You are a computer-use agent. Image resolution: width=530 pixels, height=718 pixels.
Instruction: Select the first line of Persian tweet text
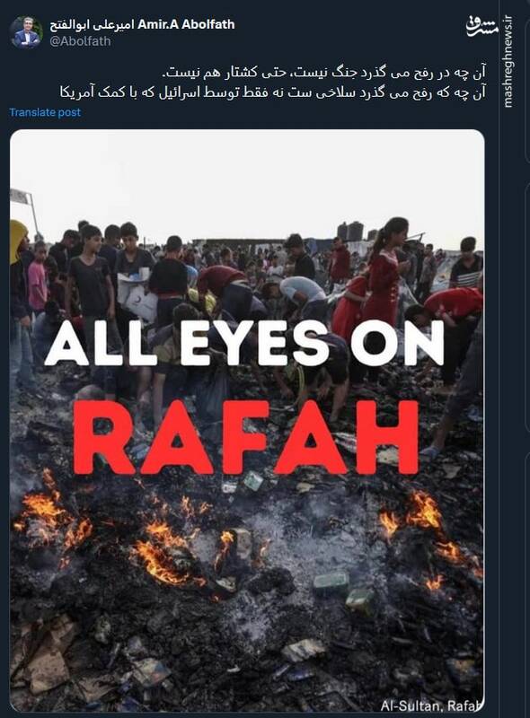324,73
